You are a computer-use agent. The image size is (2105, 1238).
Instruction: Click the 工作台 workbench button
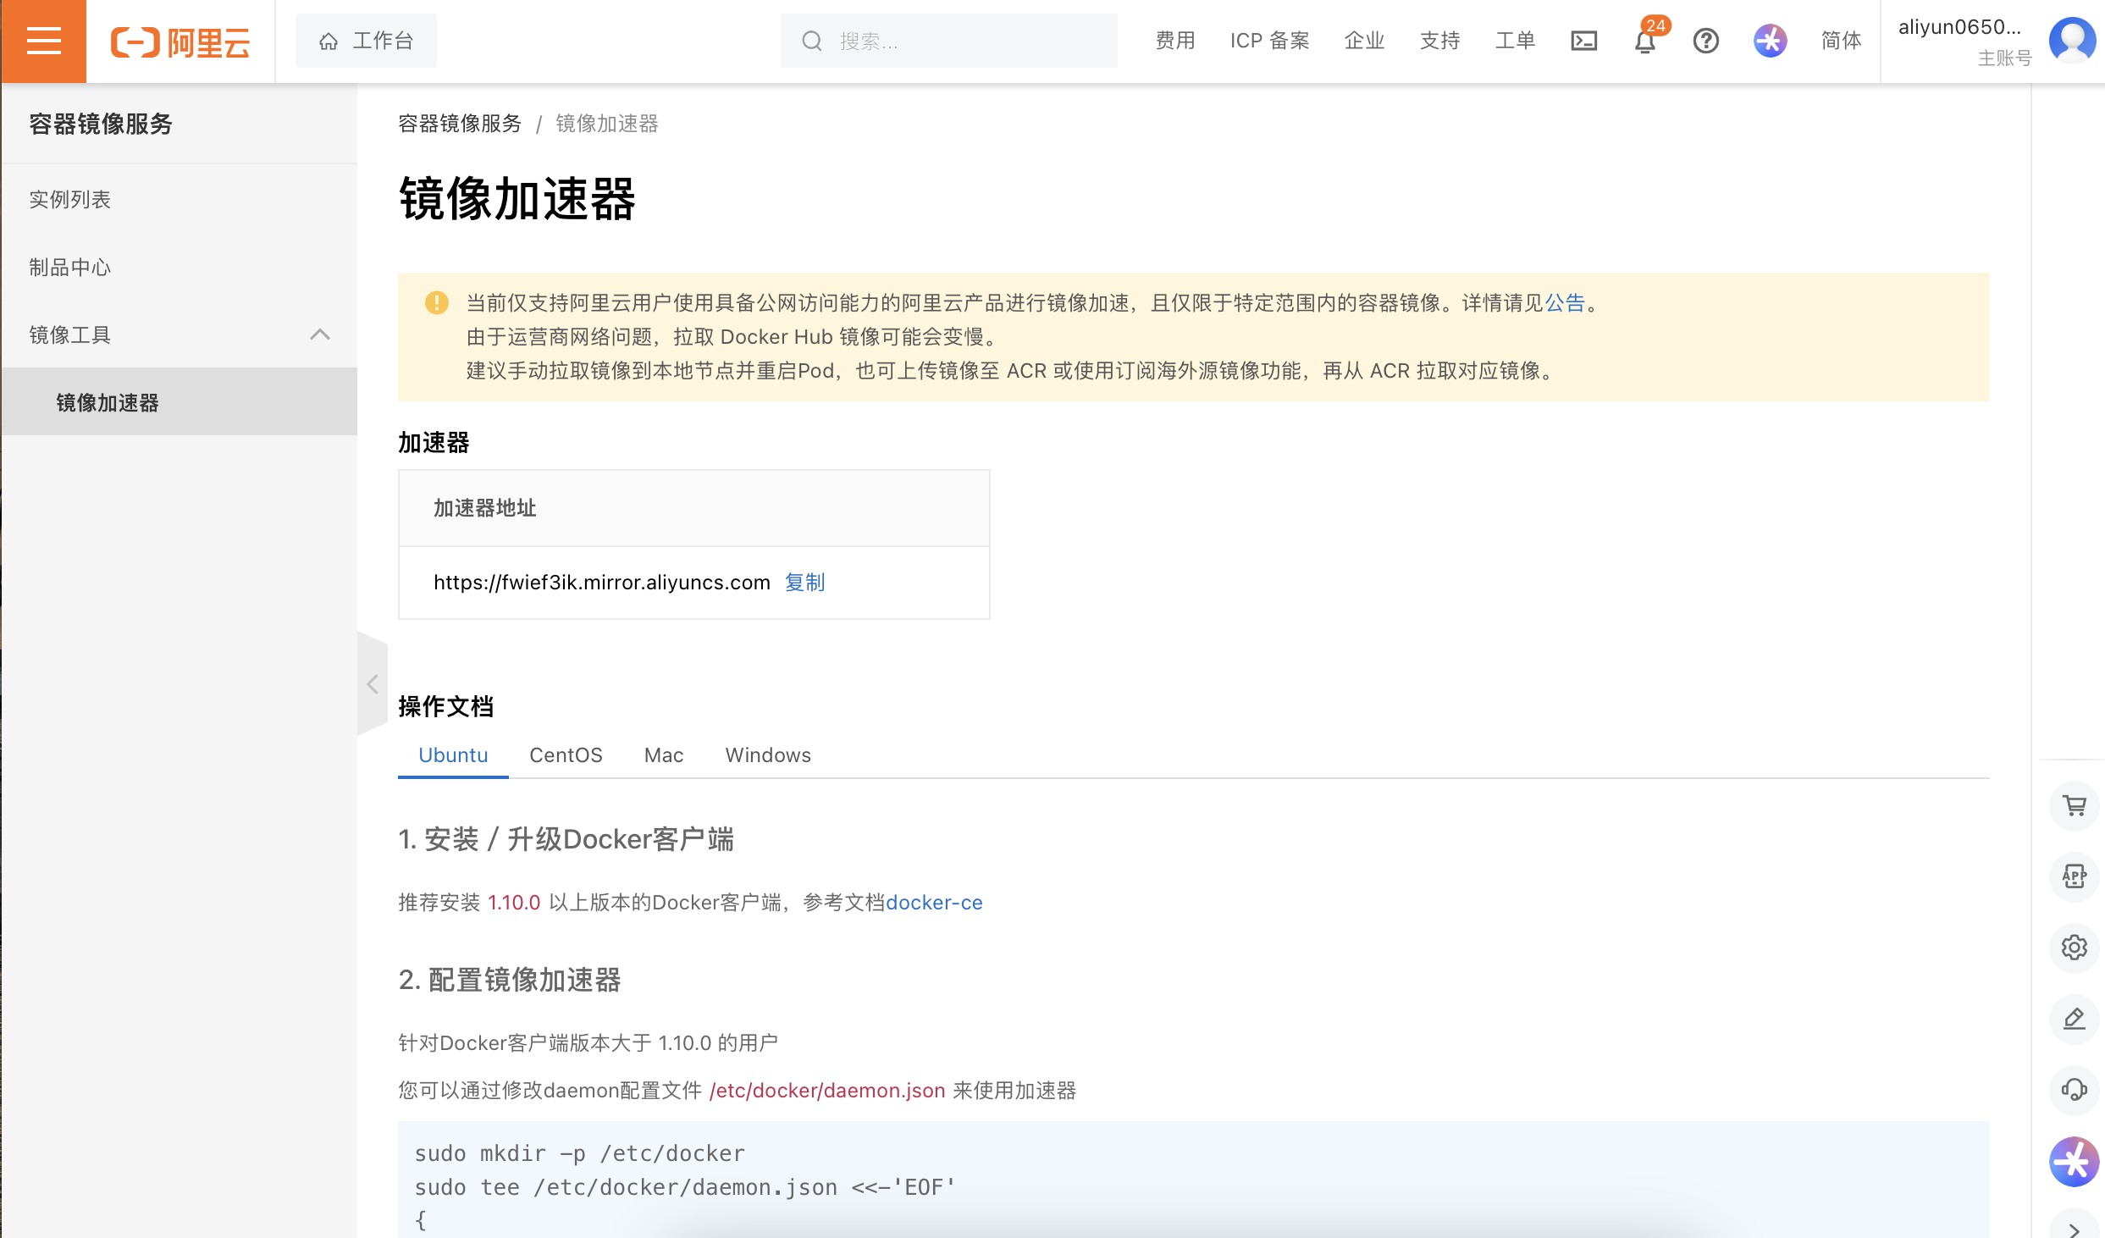pos(366,41)
